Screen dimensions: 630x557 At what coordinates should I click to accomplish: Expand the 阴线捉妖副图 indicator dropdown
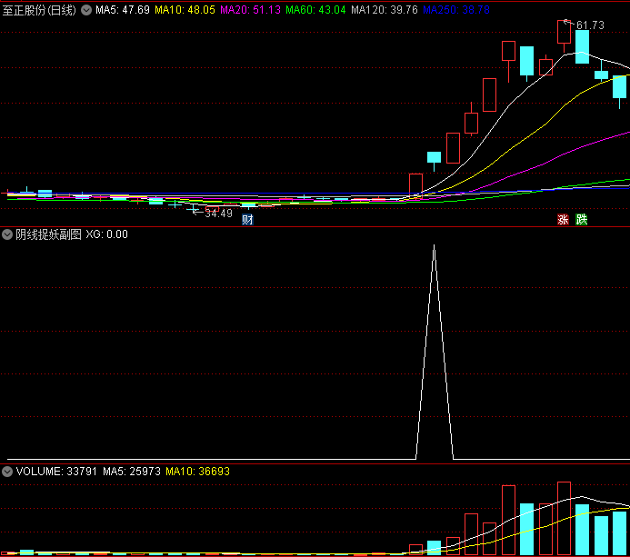pos(7,234)
